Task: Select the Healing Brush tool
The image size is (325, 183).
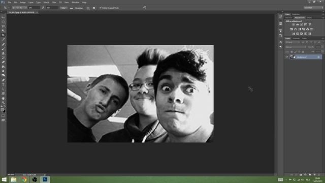Action: pyautogui.click(x=3, y=44)
